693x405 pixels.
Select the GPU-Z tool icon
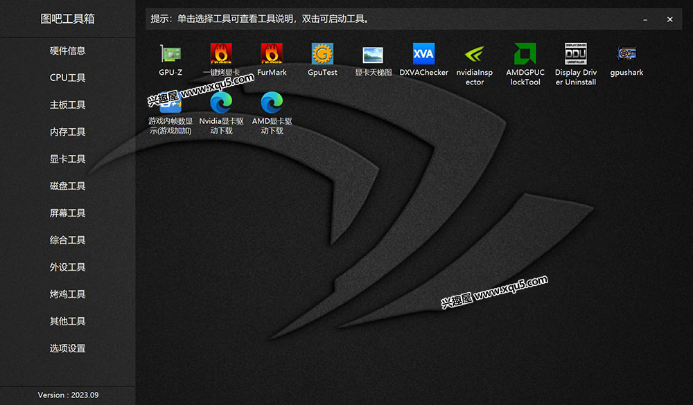(170, 54)
